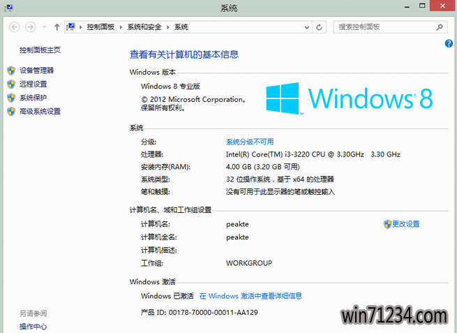Open help via blue question mark
Image resolution: width=457 pixels, height=333 pixels.
(x=449, y=43)
